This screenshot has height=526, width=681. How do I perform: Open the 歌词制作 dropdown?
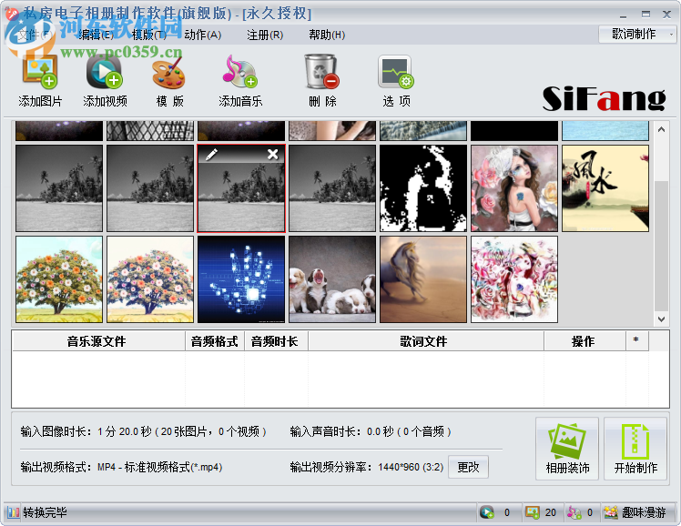637,34
